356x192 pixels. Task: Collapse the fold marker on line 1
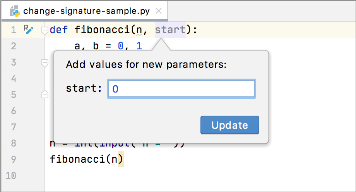click(x=45, y=30)
